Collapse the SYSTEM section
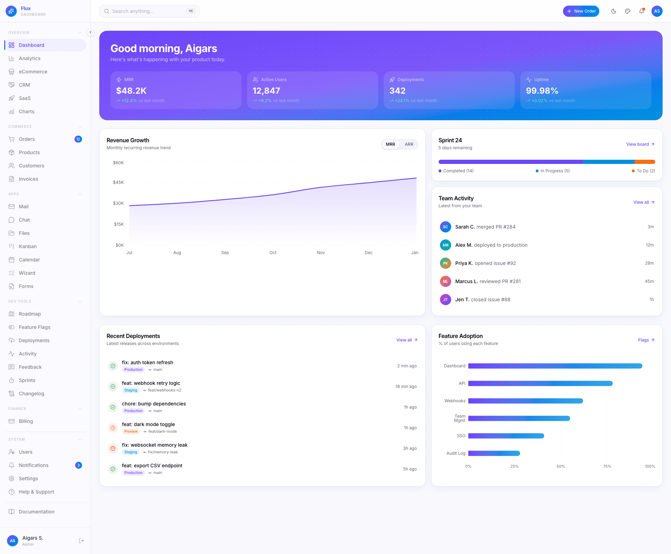This screenshot has width=671, height=554. pyautogui.click(x=80, y=439)
